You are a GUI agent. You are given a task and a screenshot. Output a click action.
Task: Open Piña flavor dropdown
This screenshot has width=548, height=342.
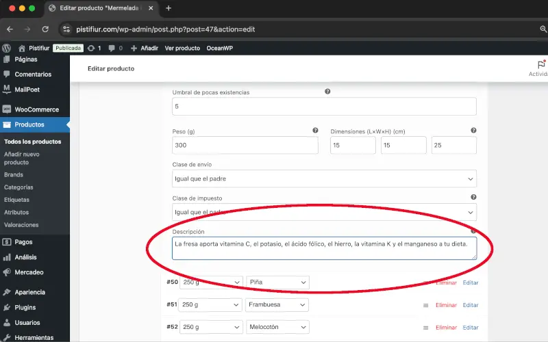coord(277,282)
